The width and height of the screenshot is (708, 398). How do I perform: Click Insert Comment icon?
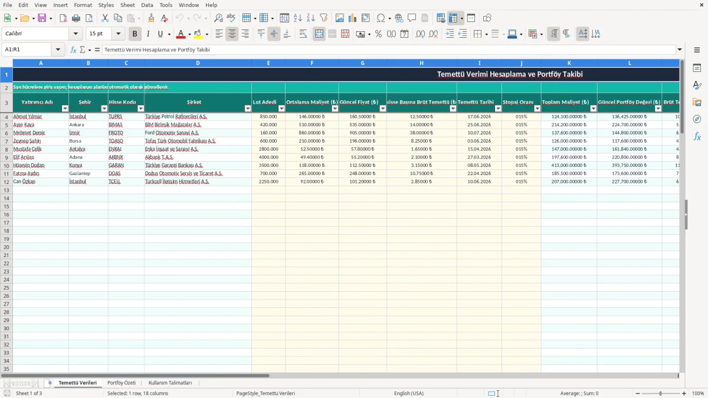pyautogui.click(x=412, y=18)
